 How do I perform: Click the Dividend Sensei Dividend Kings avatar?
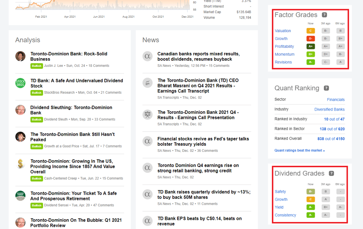click(x=20, y=196)
